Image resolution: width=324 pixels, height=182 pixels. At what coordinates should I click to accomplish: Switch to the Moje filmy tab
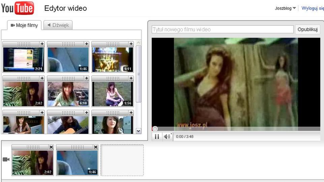pos(24,25)
